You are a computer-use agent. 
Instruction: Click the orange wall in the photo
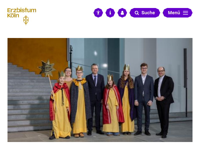(37, 51)
